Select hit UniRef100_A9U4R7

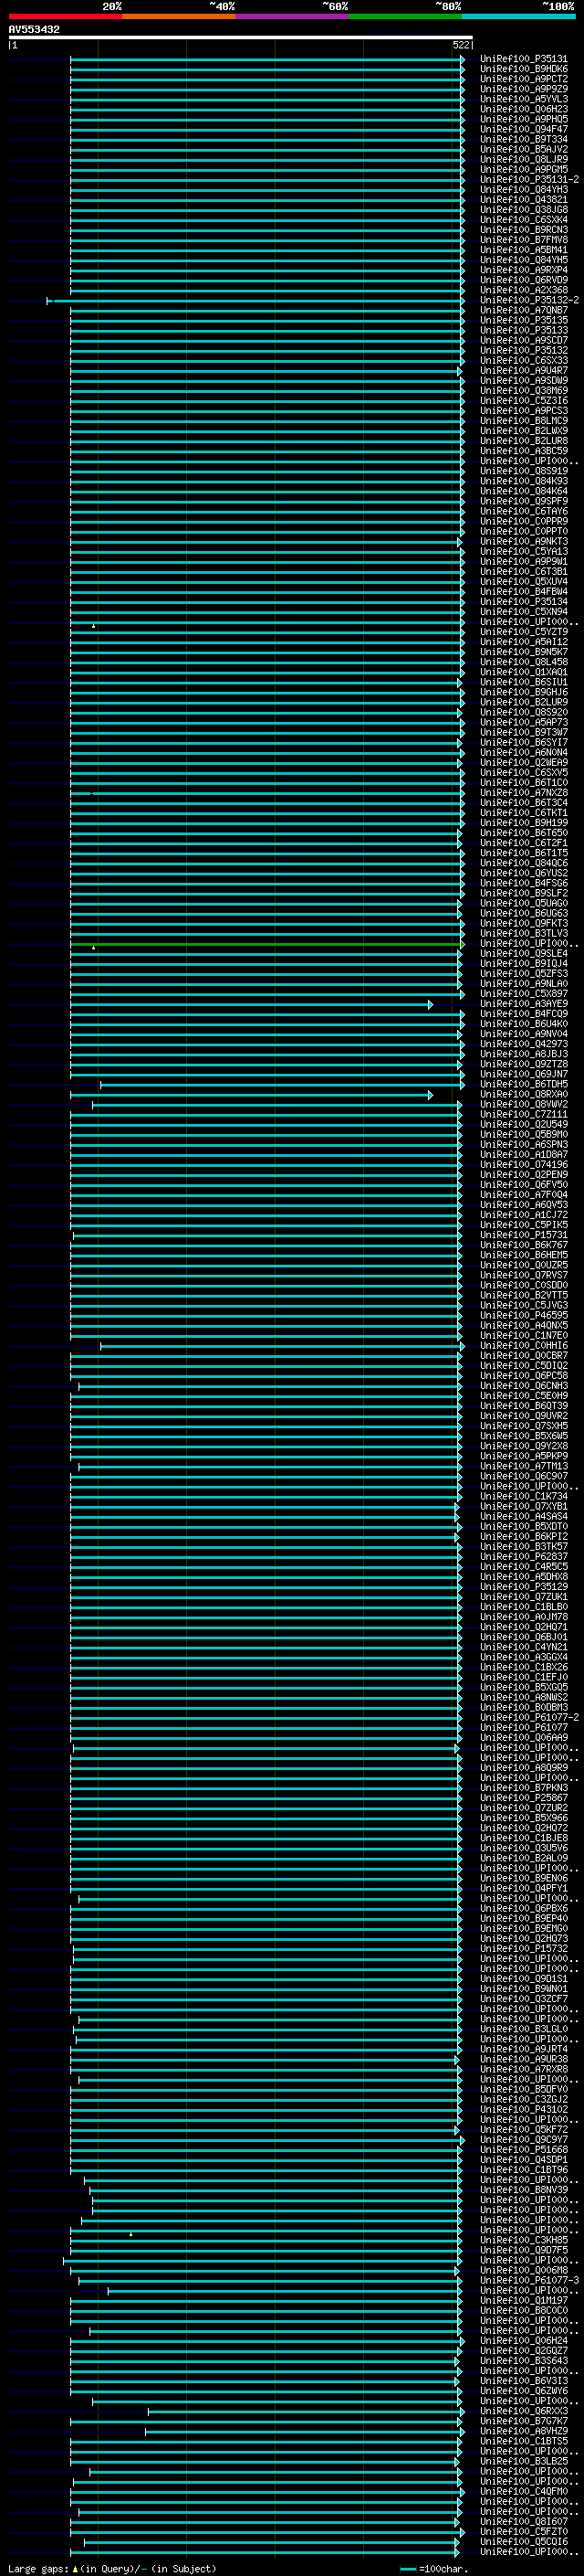pos(524,371)
